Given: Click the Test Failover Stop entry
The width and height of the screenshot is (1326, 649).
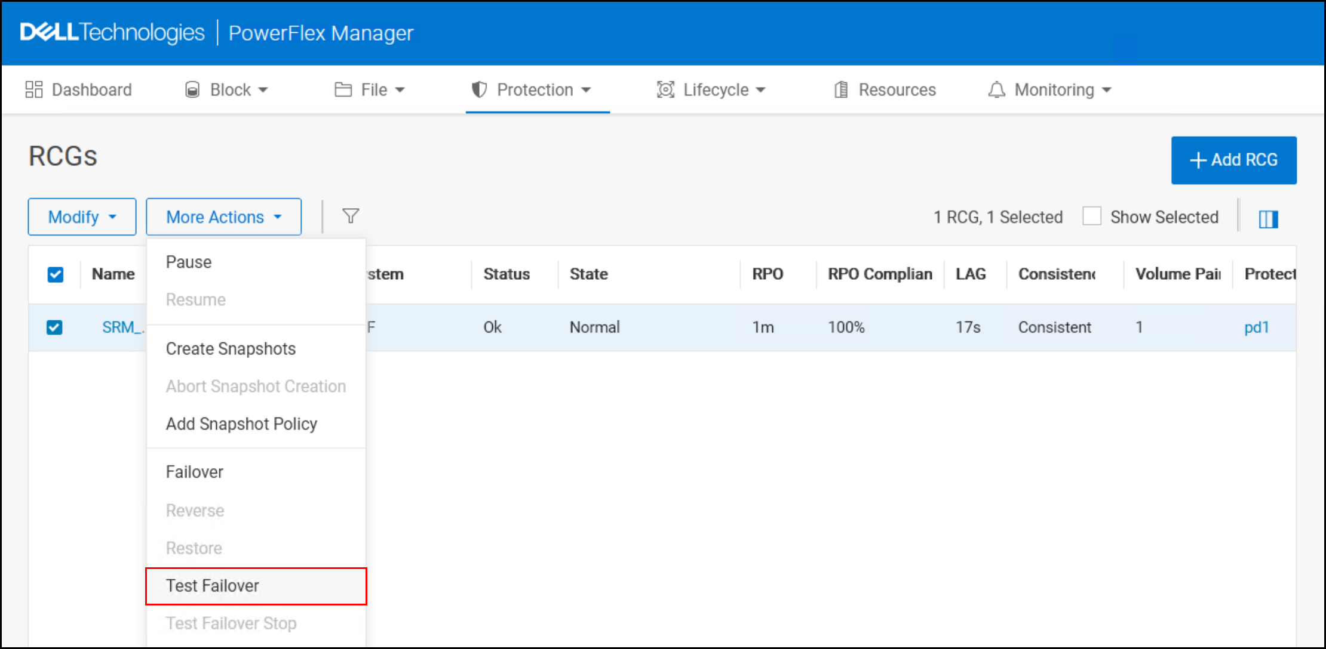Looking at the screenshot, I should click(256, 623).
